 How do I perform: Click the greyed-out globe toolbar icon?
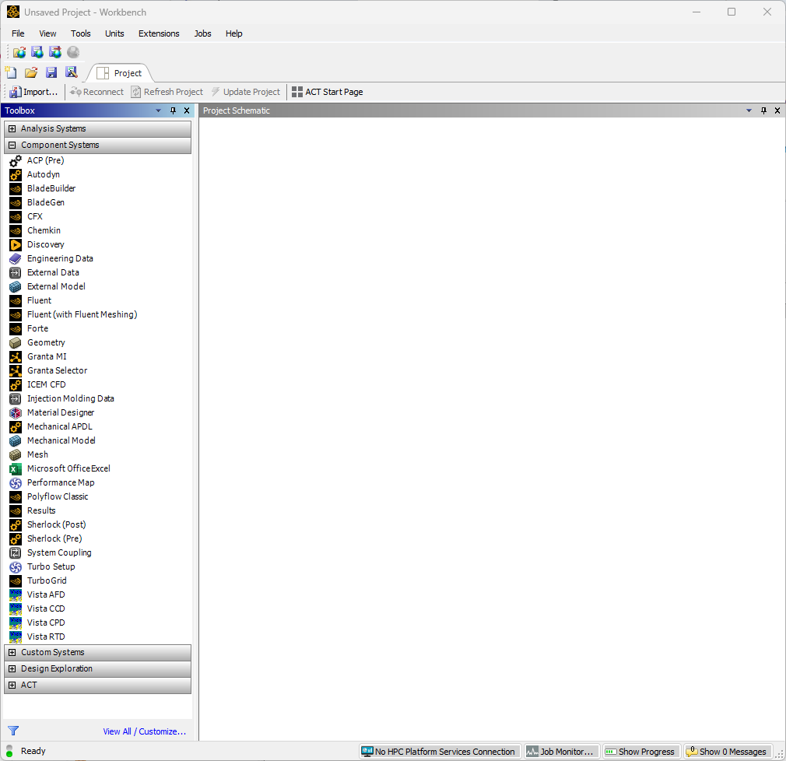point(73,52)
